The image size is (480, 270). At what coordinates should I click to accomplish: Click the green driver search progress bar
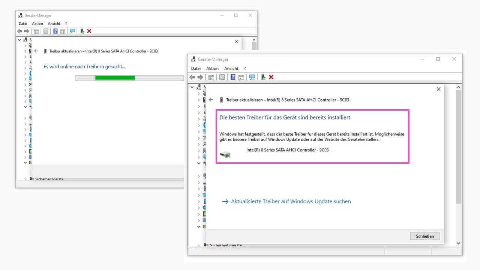pos(115,78)
